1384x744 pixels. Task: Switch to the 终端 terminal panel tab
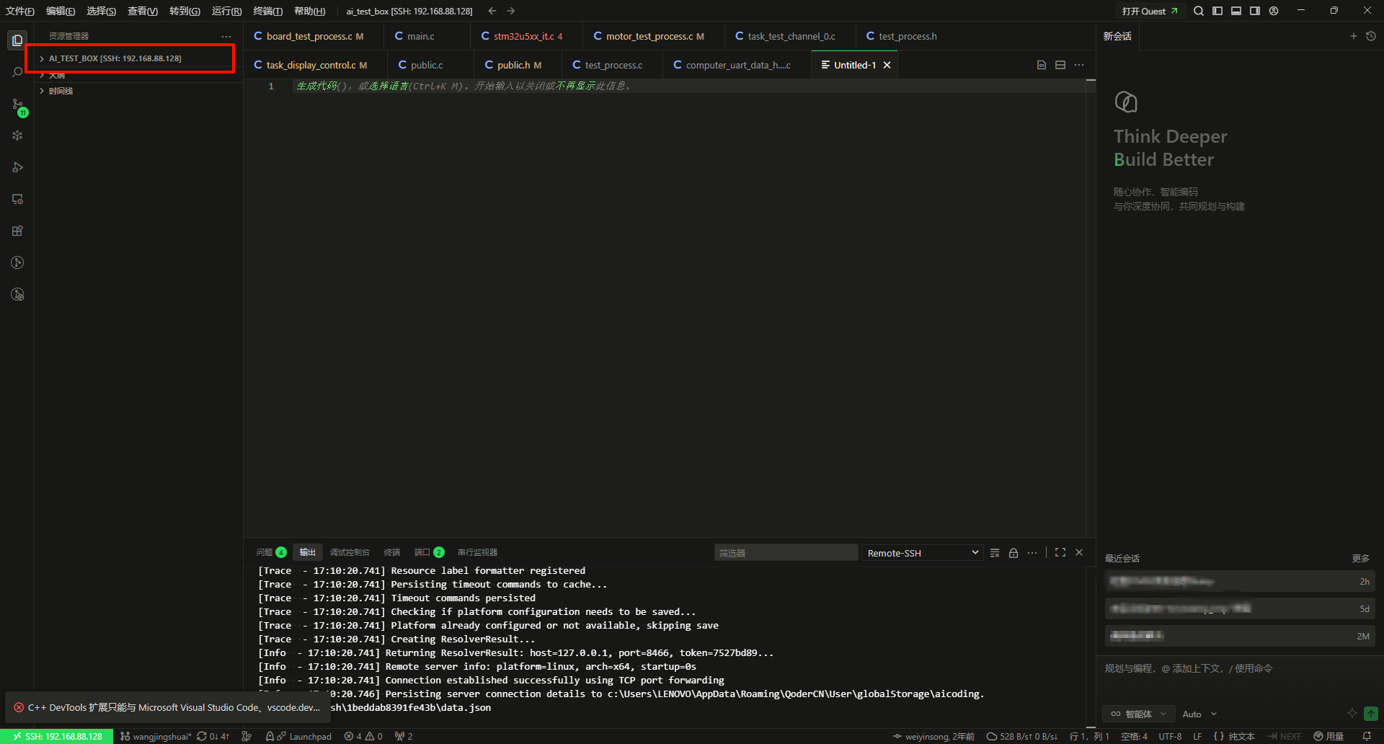pyautogui.click(x=392, y=552)
